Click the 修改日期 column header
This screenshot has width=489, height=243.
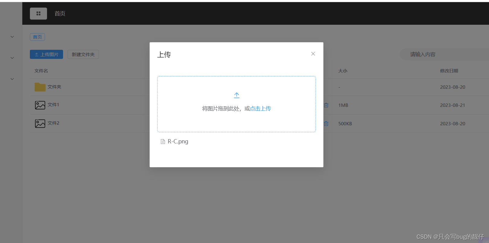click(449, 71)
